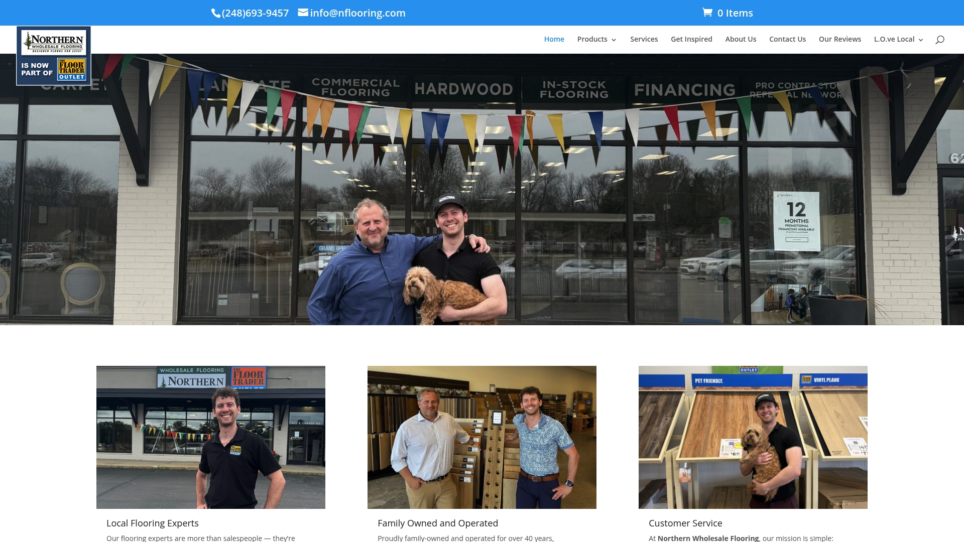Click the envelope email icon
964x542 pixels.
pos(303,13)
